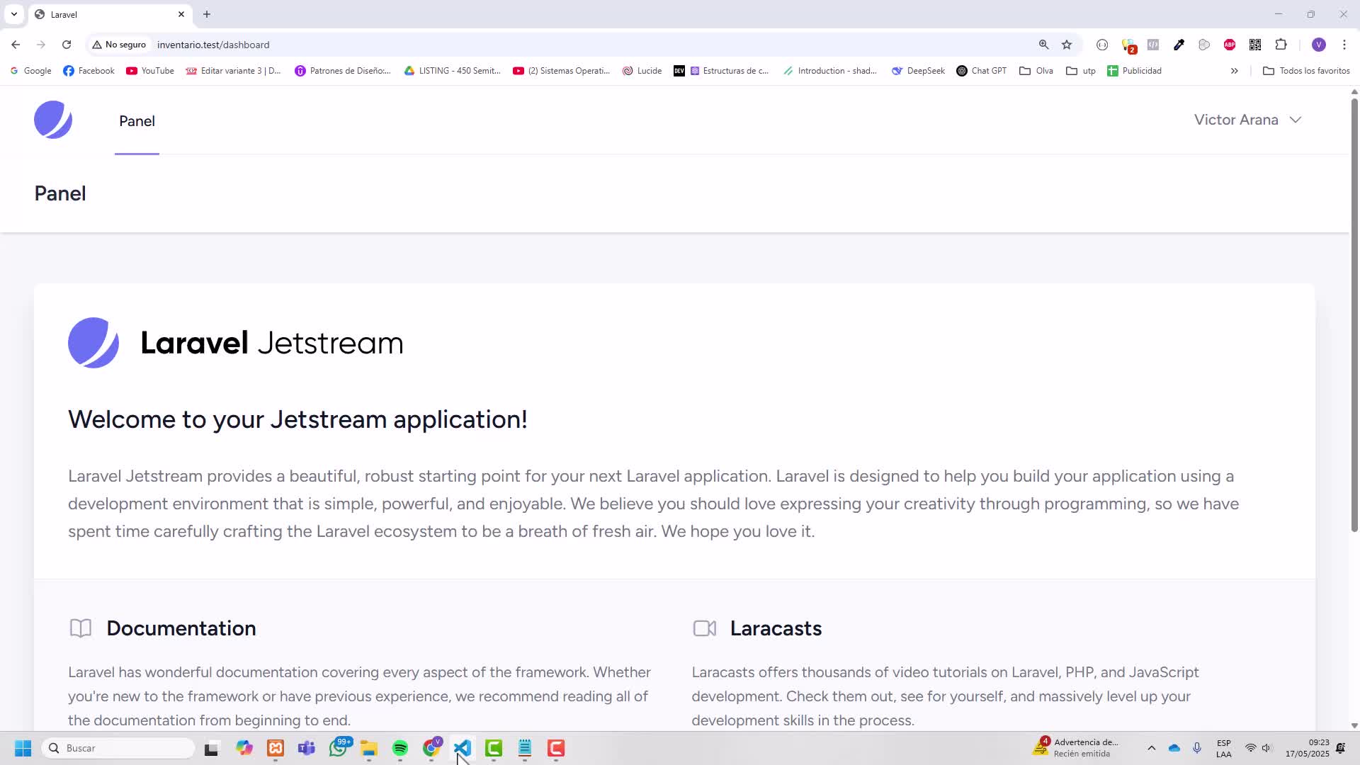Select the Laravel browser tab
The height and width of the screenshot is (765, 1360).
(110, 14)
